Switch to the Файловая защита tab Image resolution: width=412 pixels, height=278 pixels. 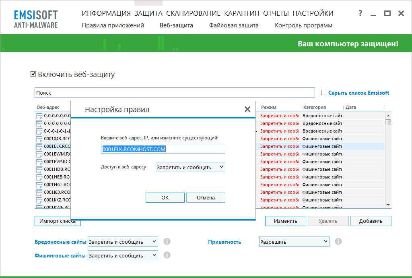coord(234,25)
